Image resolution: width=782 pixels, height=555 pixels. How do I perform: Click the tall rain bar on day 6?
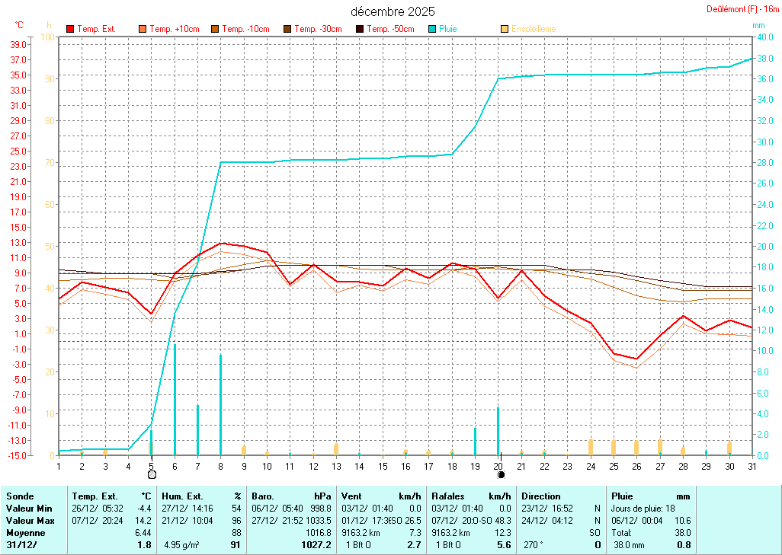175,400
